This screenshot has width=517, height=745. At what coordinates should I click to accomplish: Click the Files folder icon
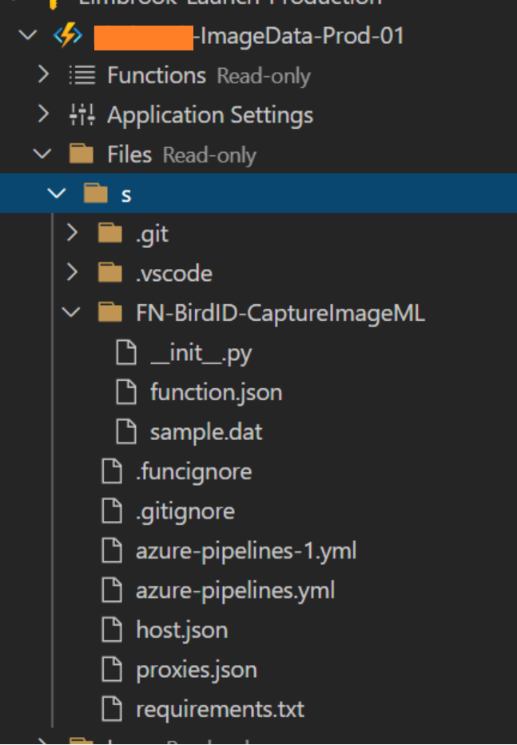tap(82, 154)
